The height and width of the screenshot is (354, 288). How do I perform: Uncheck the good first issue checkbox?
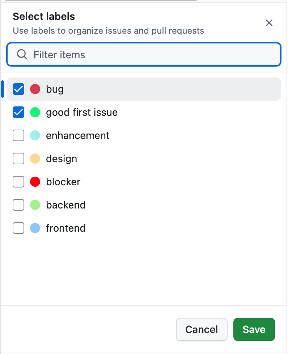click(18, 112)
